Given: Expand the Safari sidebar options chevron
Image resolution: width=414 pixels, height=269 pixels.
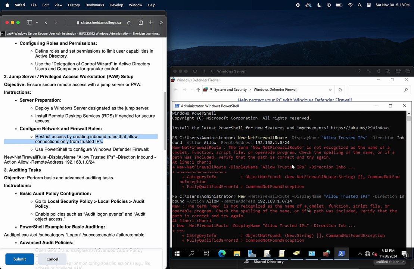Looking at the screenshot, I should click(37, 22).
